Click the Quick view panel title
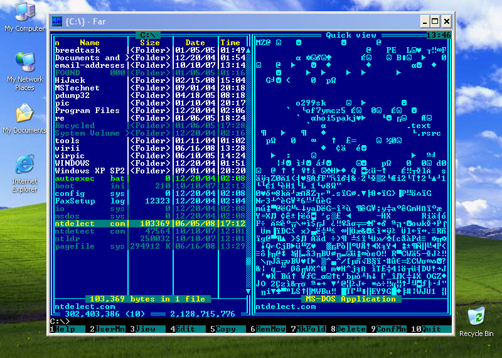 351,35
